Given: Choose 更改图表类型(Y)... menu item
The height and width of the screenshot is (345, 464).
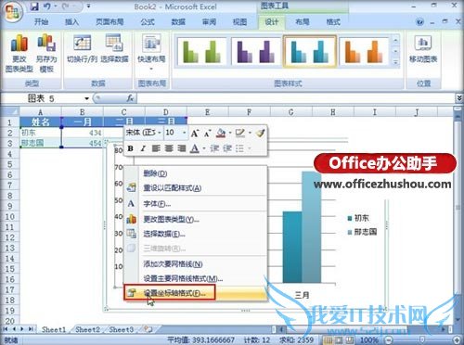Looking at the screenshot, I should pyautogui.click(x=196, y=219).
